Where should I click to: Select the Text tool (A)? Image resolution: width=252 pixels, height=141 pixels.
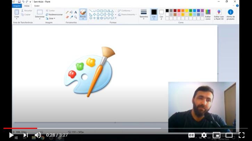coord(75,12)
